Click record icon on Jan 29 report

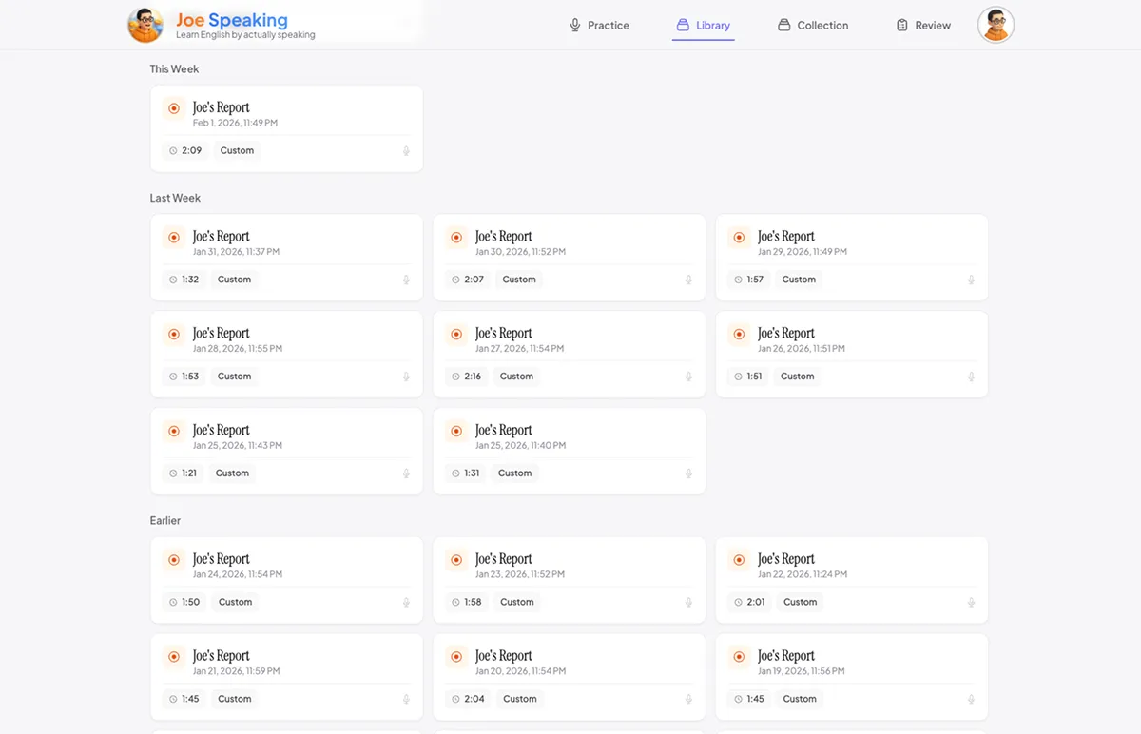pos(739,238)
